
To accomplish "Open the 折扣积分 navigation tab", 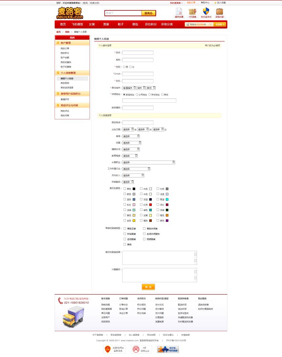I will tap(151, 24).
